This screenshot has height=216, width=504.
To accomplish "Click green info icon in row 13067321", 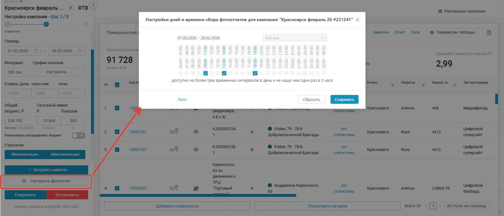I will coord(270,129).
